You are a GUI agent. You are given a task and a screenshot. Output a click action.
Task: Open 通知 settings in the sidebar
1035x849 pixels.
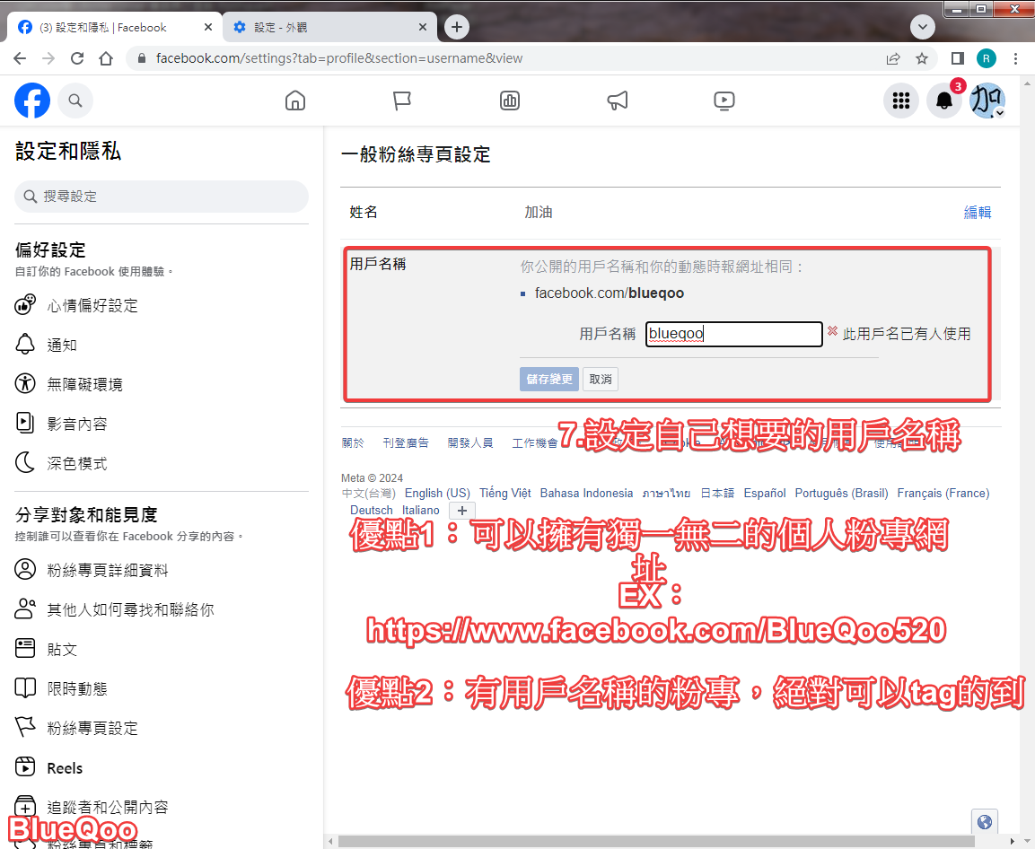click(x=62, y=345)
